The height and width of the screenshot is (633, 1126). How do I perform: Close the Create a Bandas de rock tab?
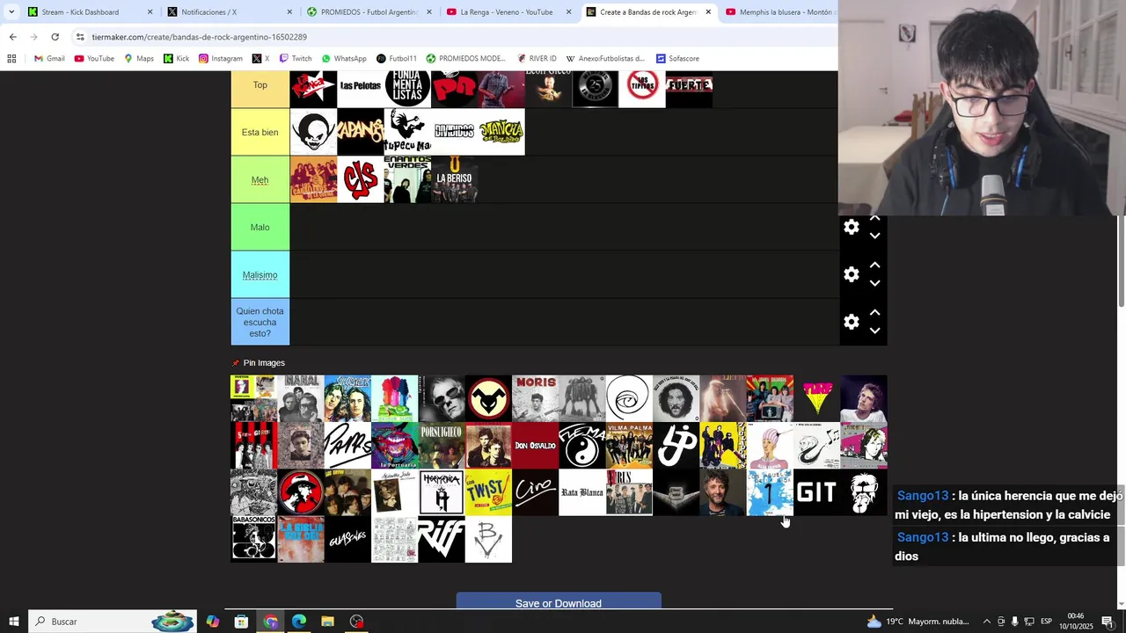(x=708, y=12)
